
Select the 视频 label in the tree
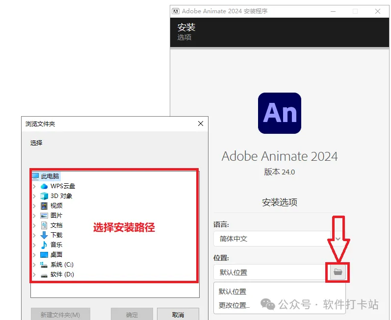coord(56,206)
